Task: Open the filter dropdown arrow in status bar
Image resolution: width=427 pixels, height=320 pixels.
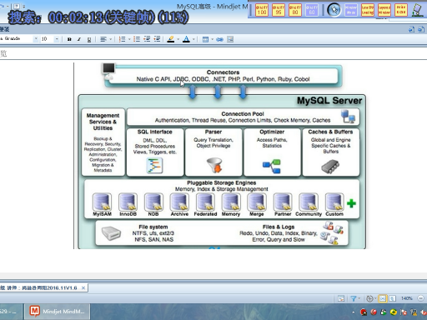Action: point(359,298)
